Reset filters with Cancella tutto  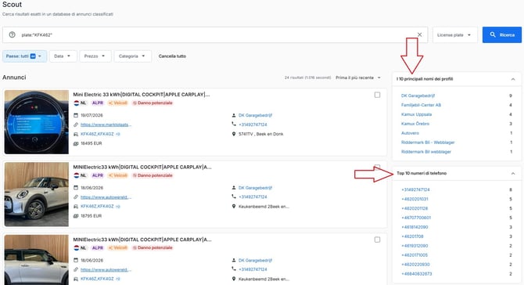172,56
